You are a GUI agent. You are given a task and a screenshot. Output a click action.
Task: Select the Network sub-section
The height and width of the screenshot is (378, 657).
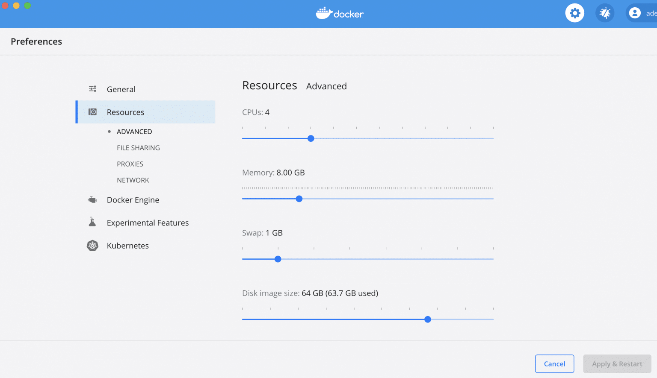133,180
